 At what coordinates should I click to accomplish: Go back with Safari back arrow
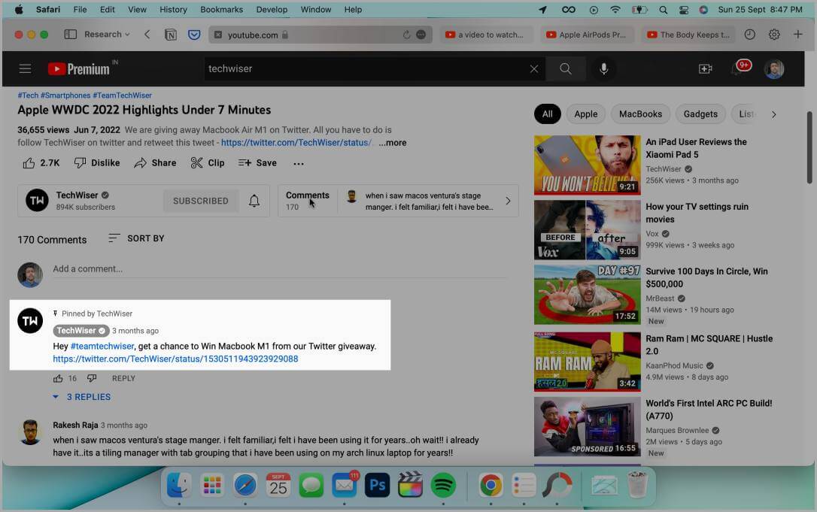(147, 35)
